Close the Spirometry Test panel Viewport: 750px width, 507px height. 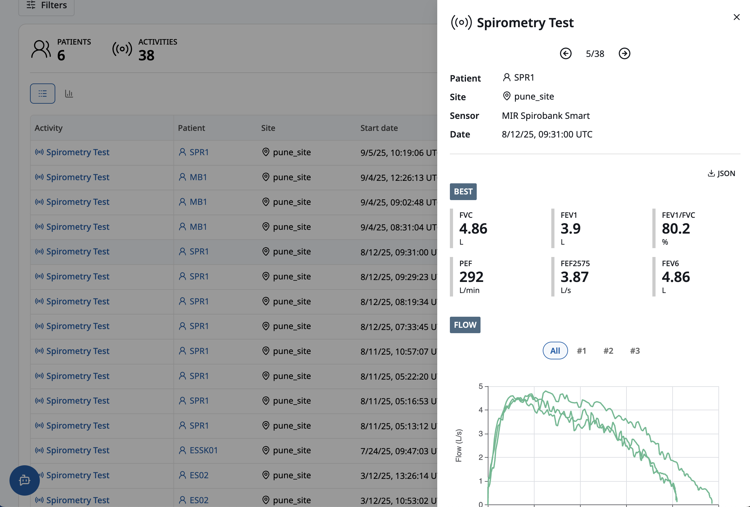pos(736,17)
